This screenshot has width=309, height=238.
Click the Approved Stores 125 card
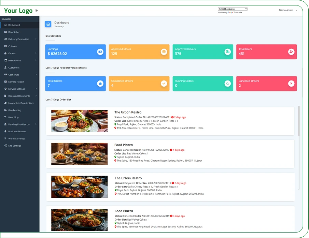click(x=139, y=51)
